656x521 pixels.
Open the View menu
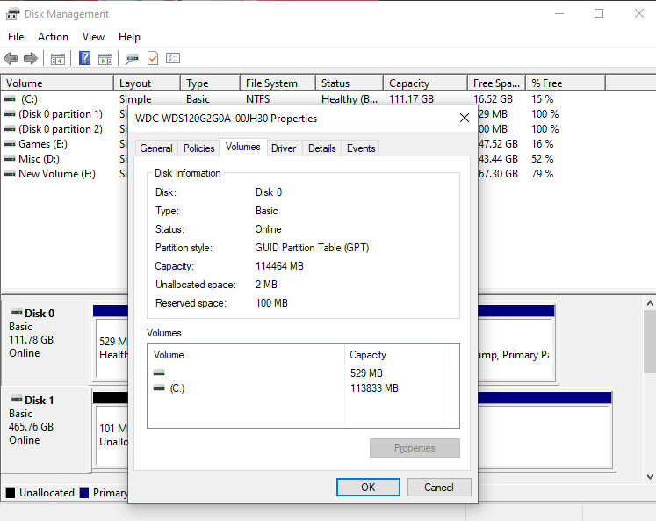pos(93,37)
